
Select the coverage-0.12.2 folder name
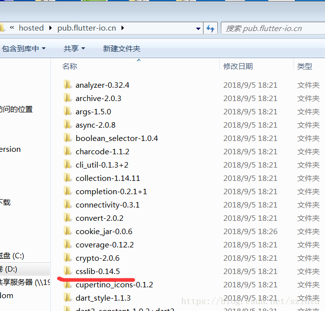tap(105, 245)
